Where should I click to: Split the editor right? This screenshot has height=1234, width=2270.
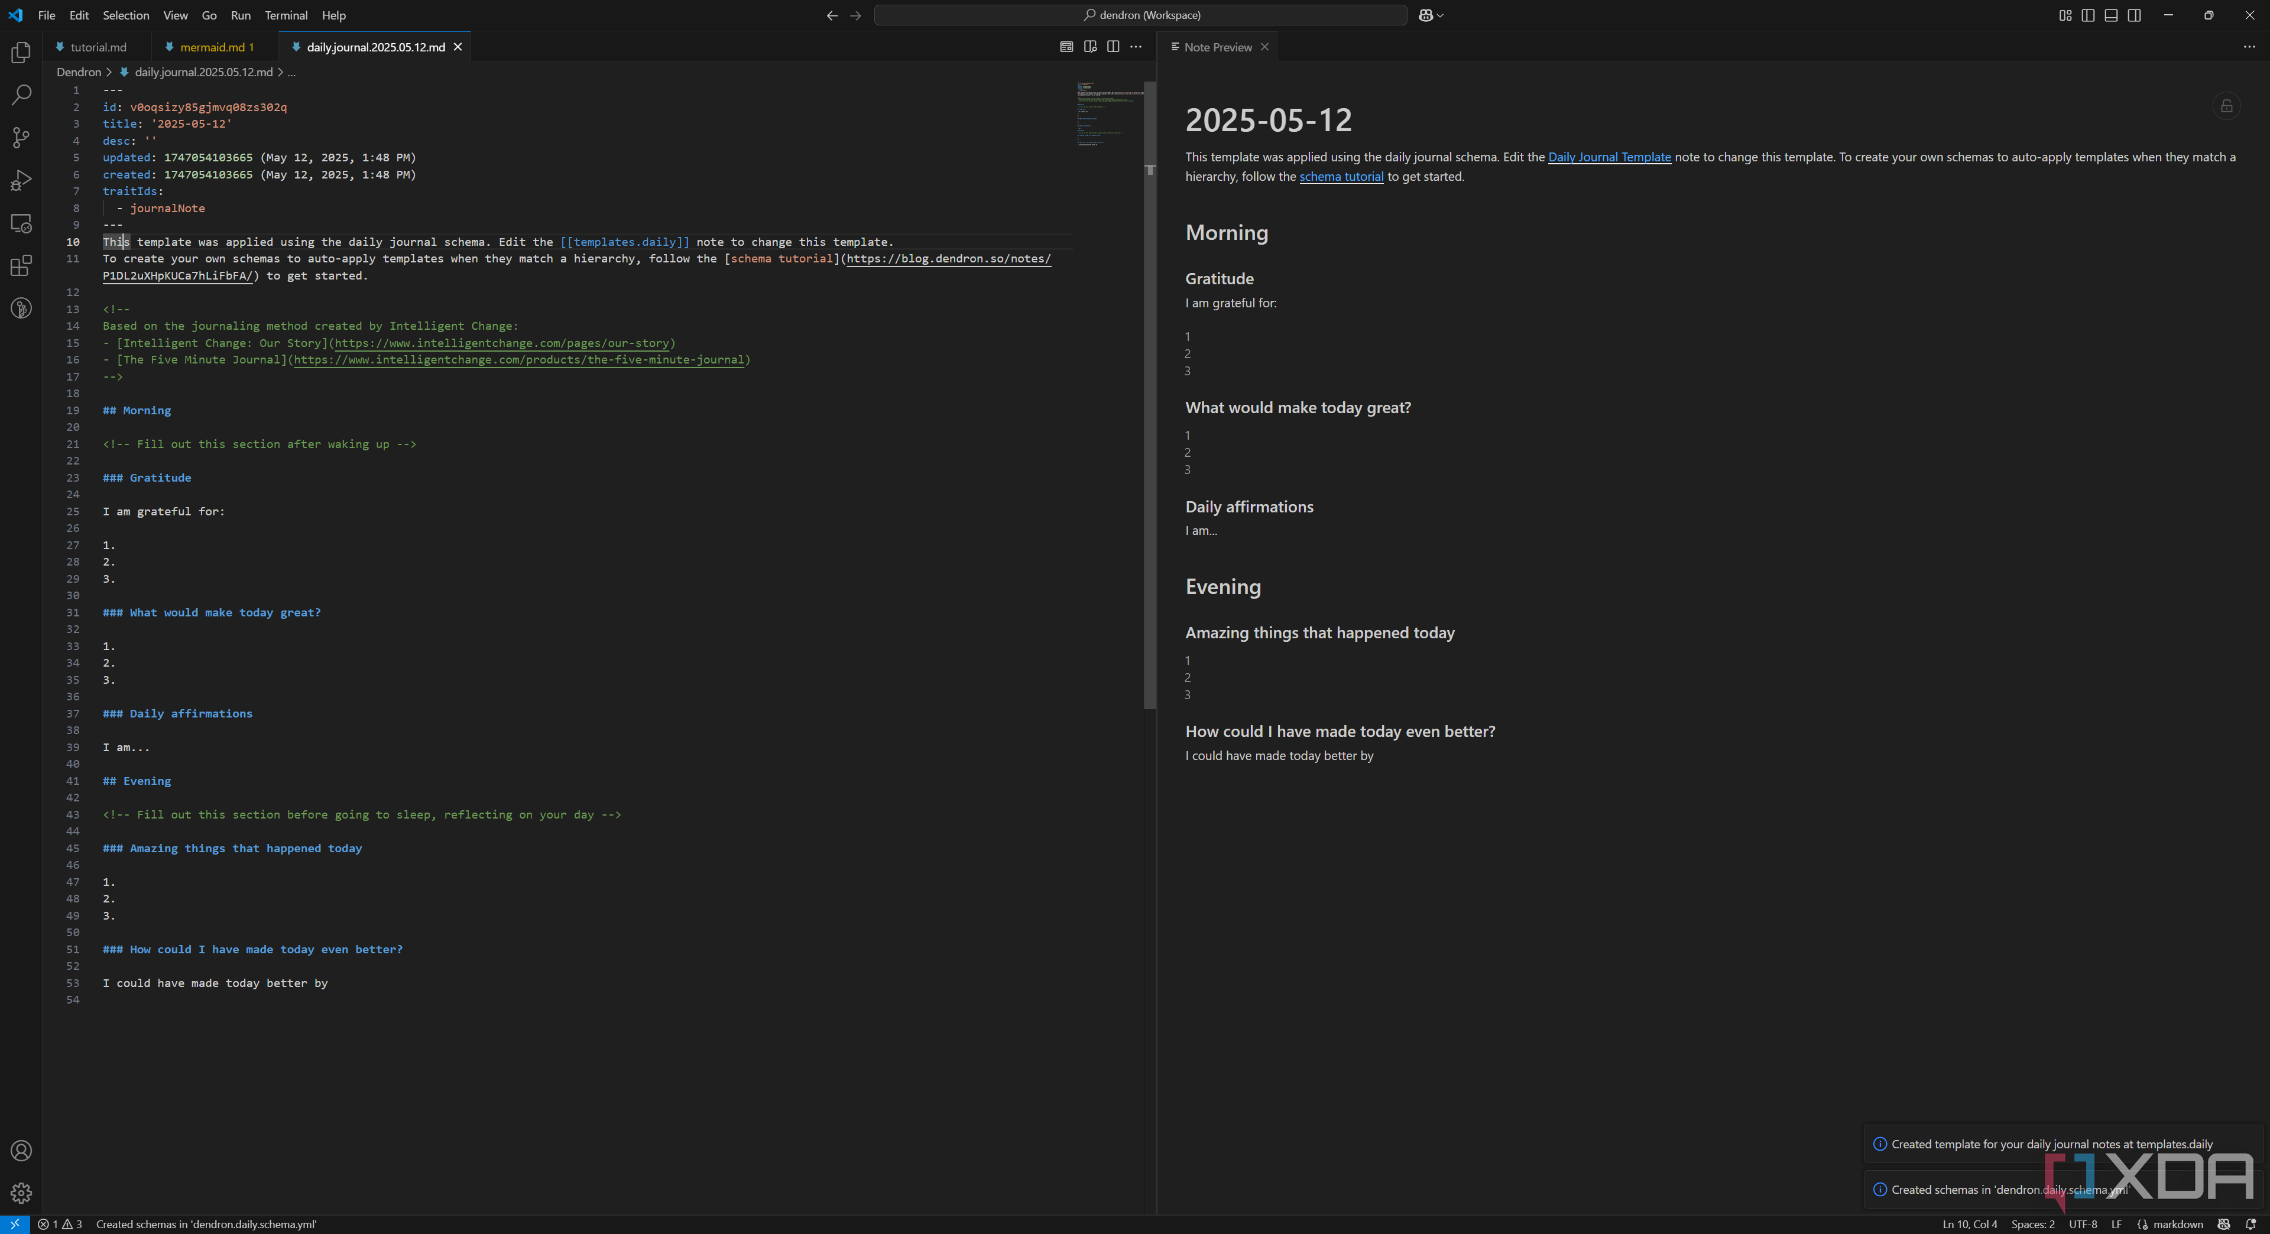(x=1113, y=47)
